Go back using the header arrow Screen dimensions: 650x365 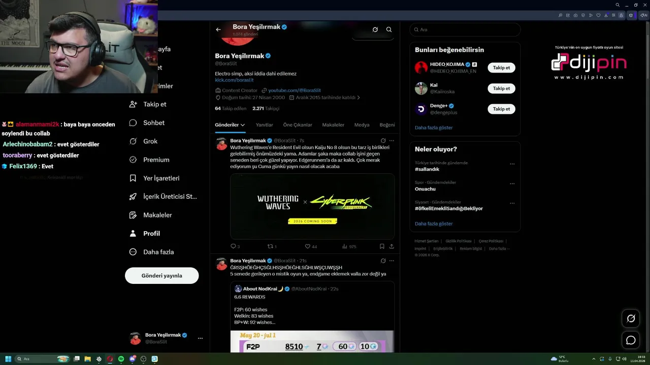coord(218,29)
